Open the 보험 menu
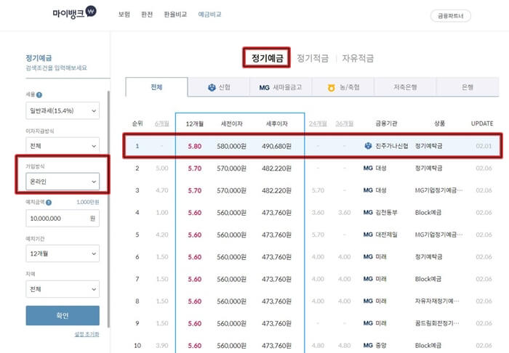The image size is (509, 353). [x=124, y=15]
